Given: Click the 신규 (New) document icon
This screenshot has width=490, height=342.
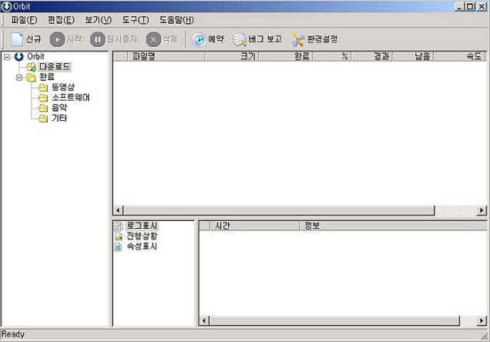Looking at the screenshot, I should tap(17, 39).
